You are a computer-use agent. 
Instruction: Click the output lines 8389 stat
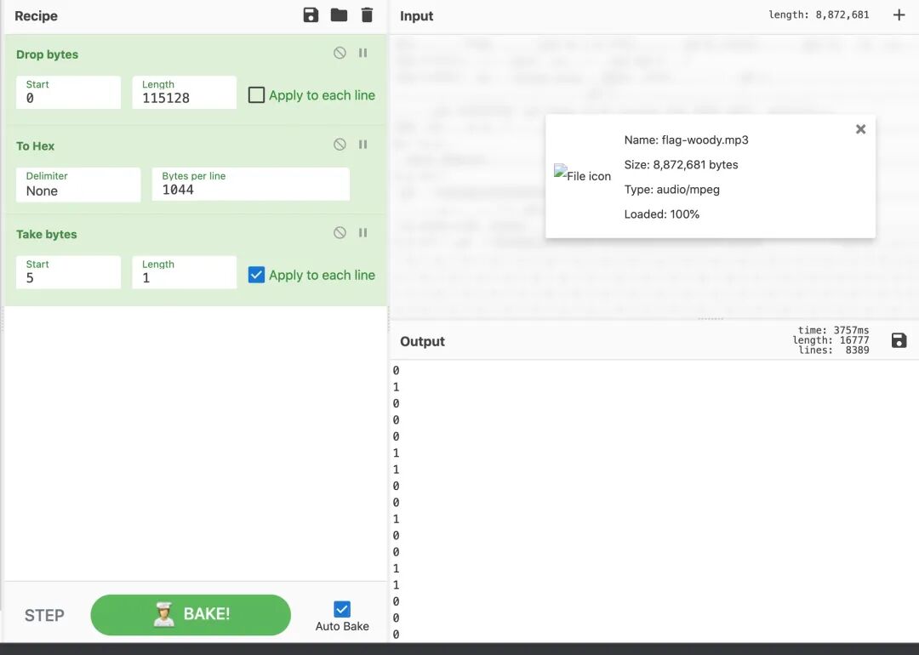click(x=833, y=350)
